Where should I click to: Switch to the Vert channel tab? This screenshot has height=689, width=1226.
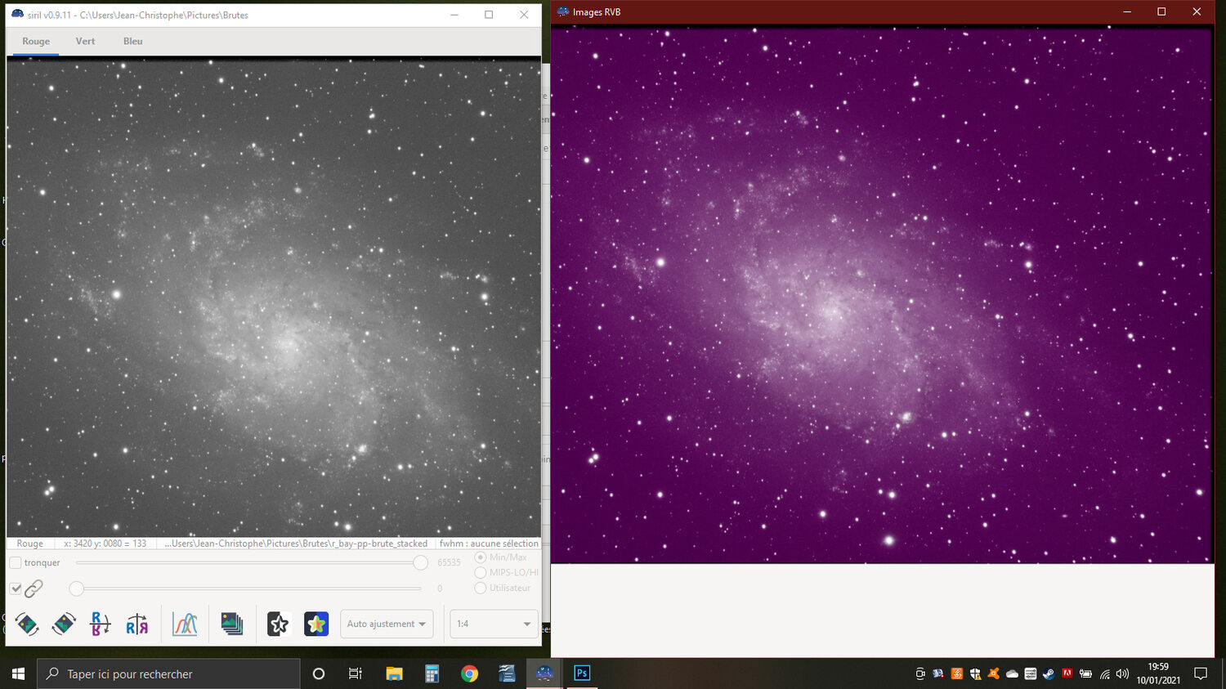click(x=85, y=42)
